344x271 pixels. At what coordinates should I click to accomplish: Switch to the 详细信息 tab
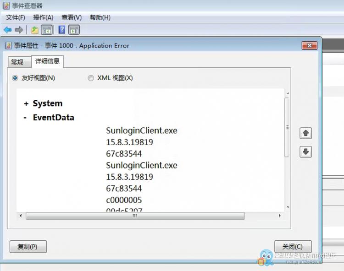click(47, 61)
